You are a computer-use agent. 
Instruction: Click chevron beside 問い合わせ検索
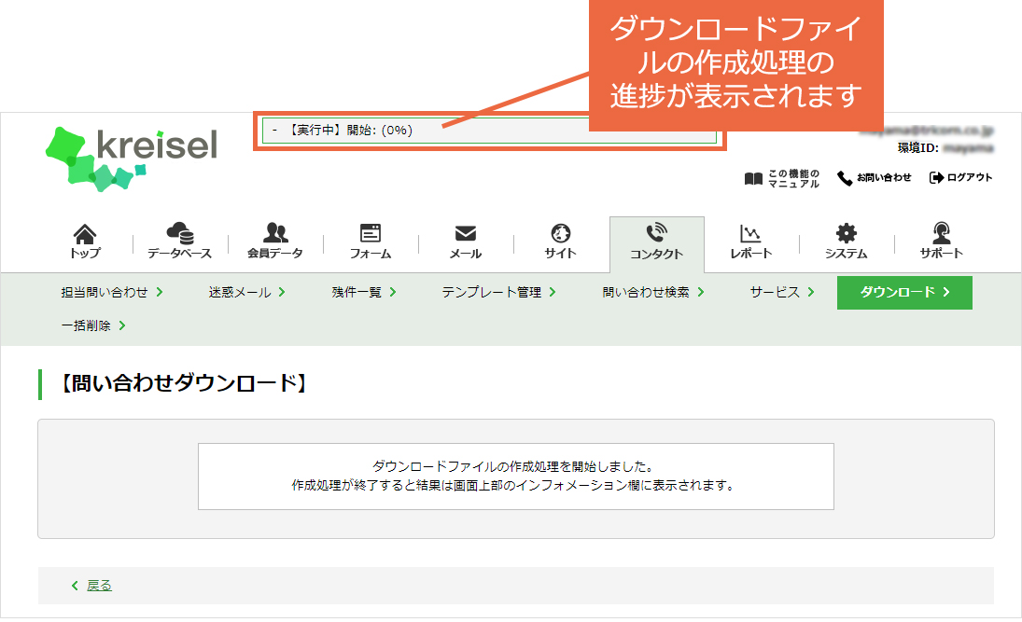pyautogui.click(x=701, y=293)
